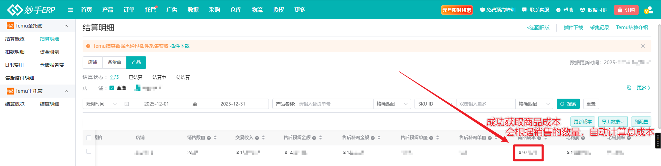Open the 仓库 top menu

(x=236, y=10)
